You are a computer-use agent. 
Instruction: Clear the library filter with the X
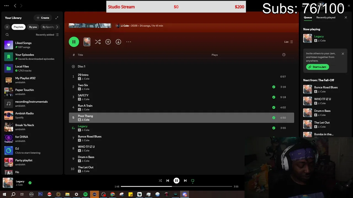(7, 27)
